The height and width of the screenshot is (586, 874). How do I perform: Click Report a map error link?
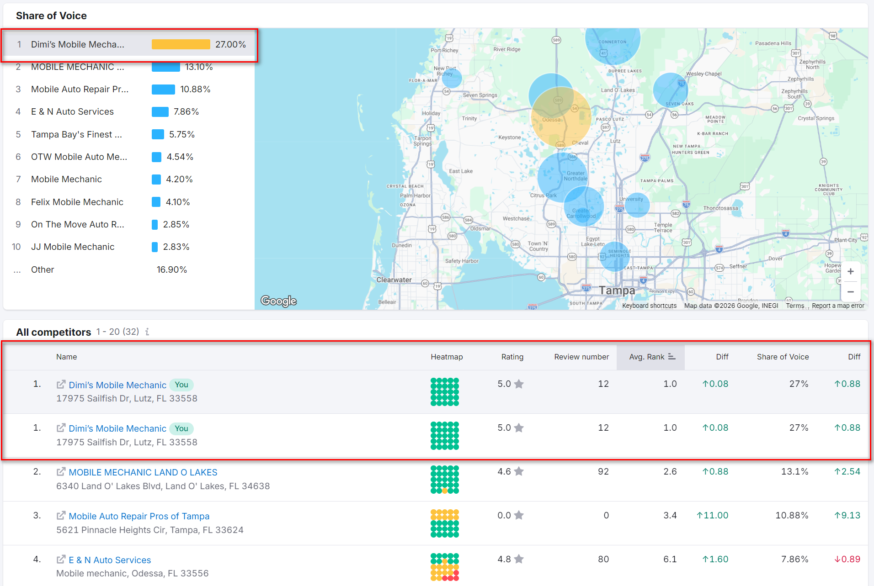click(x=837, y=306)
